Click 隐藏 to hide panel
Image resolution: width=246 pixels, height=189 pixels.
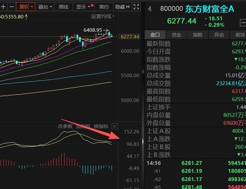pyautogui.click(x=123, y=7)
